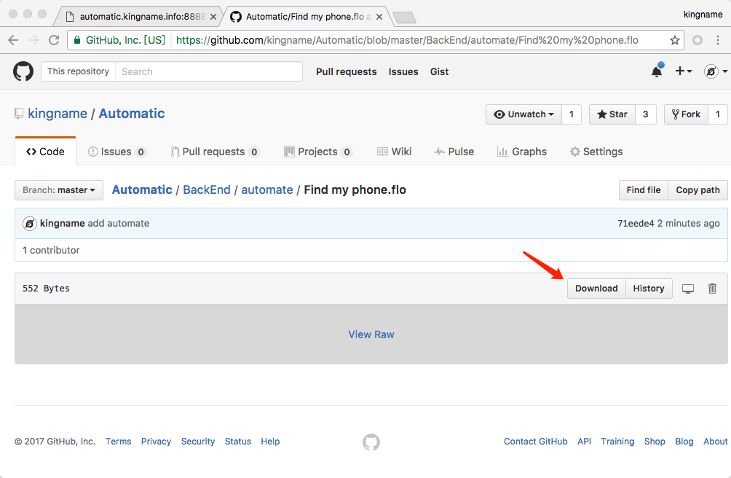
Task: Open kingname owner link in repo title
Action: point(58,114)
